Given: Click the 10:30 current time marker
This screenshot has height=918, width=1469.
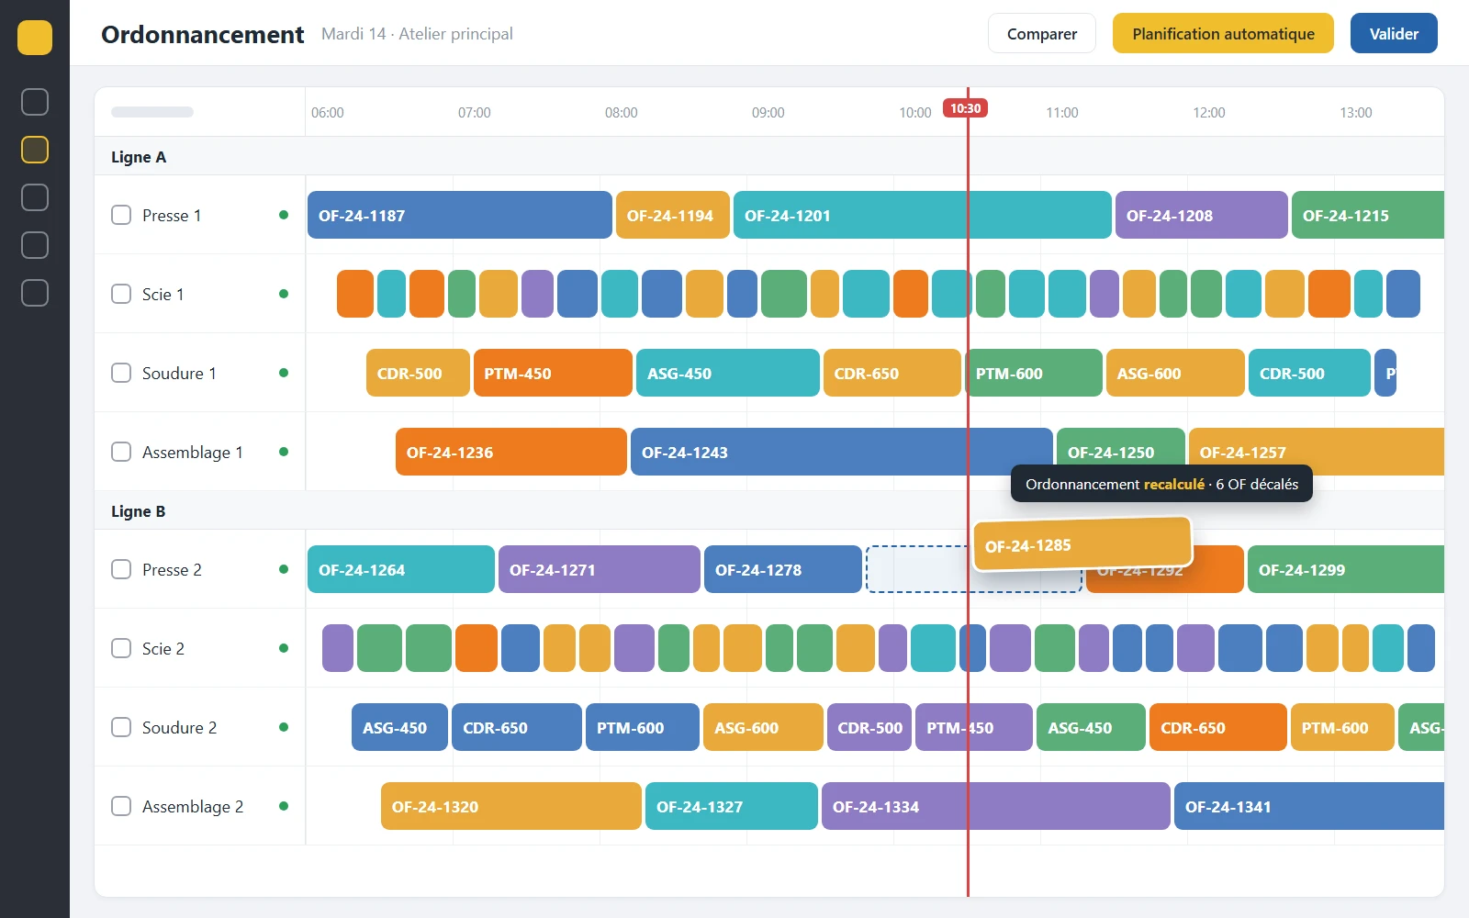Looking at the screenshot, I should [965, 108].
